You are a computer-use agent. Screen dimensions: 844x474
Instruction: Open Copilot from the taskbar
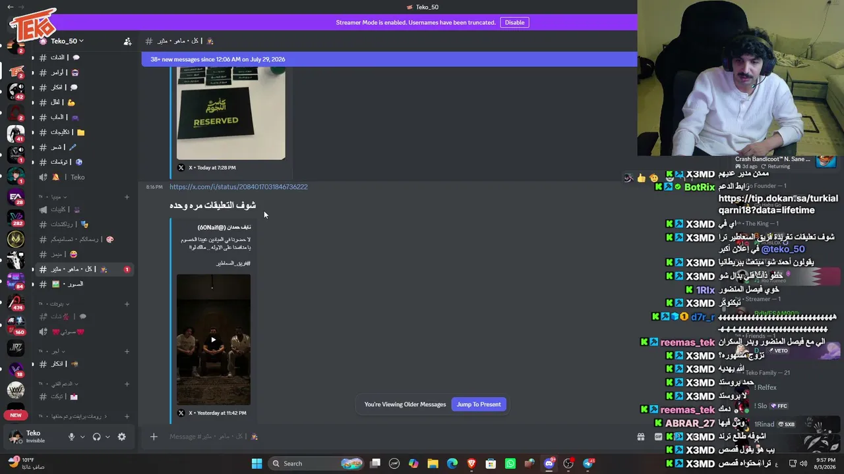point(413,463)
